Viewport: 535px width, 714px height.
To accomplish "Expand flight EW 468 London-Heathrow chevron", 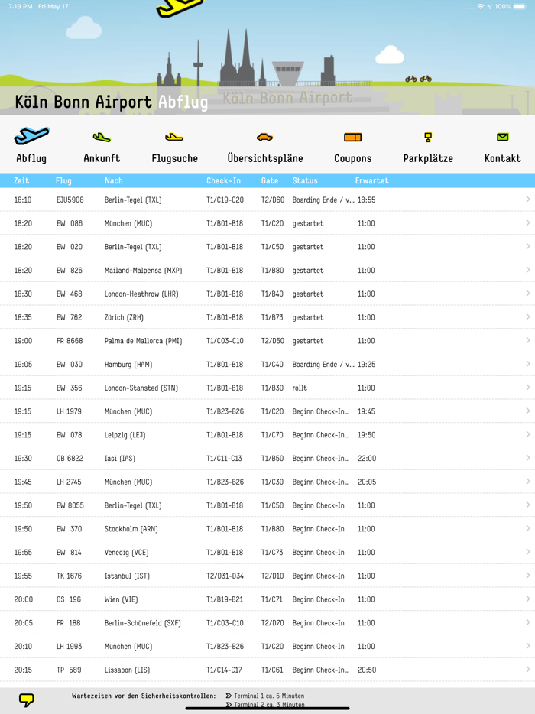I will [x=527, y=294].
